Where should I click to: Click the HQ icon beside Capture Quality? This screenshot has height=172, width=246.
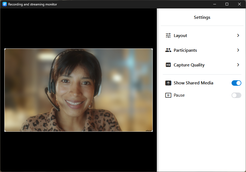click(x=168, y=65)
